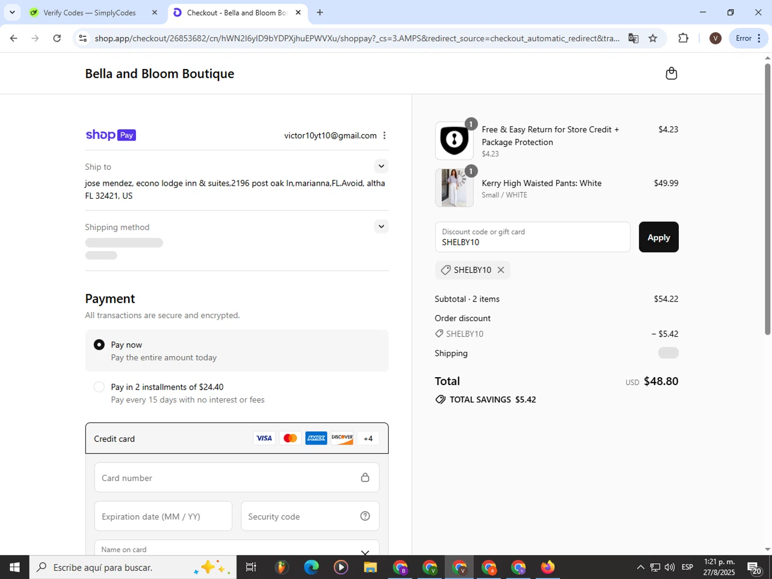Open the Package Protection product thumbnail
772x579 pixels.
pos(454,141)
